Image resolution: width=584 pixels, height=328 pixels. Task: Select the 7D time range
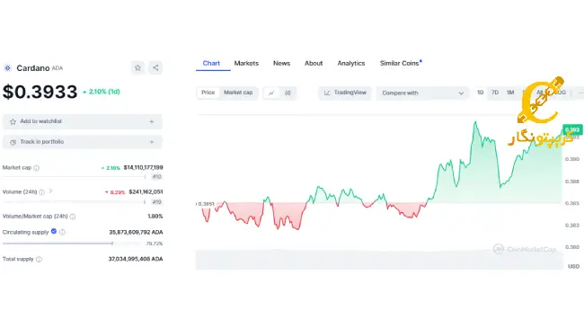tap(495, 93)
